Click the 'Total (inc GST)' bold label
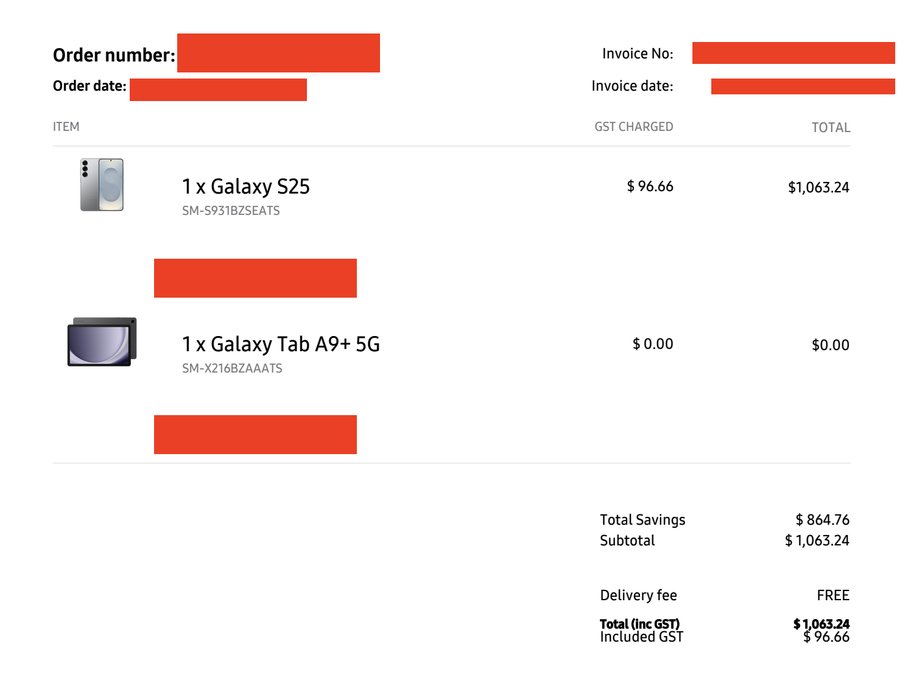The height and width of the screenshot is (683, 922). point(639,624)
